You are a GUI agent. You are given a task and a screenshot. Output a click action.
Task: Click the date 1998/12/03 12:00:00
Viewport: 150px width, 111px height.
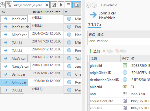click(47, 73)
